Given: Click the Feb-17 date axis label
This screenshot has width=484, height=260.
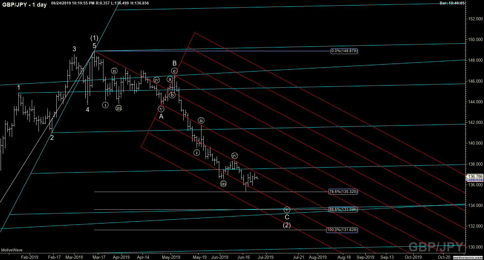Looking at the screenshot, I should (54, 257).
